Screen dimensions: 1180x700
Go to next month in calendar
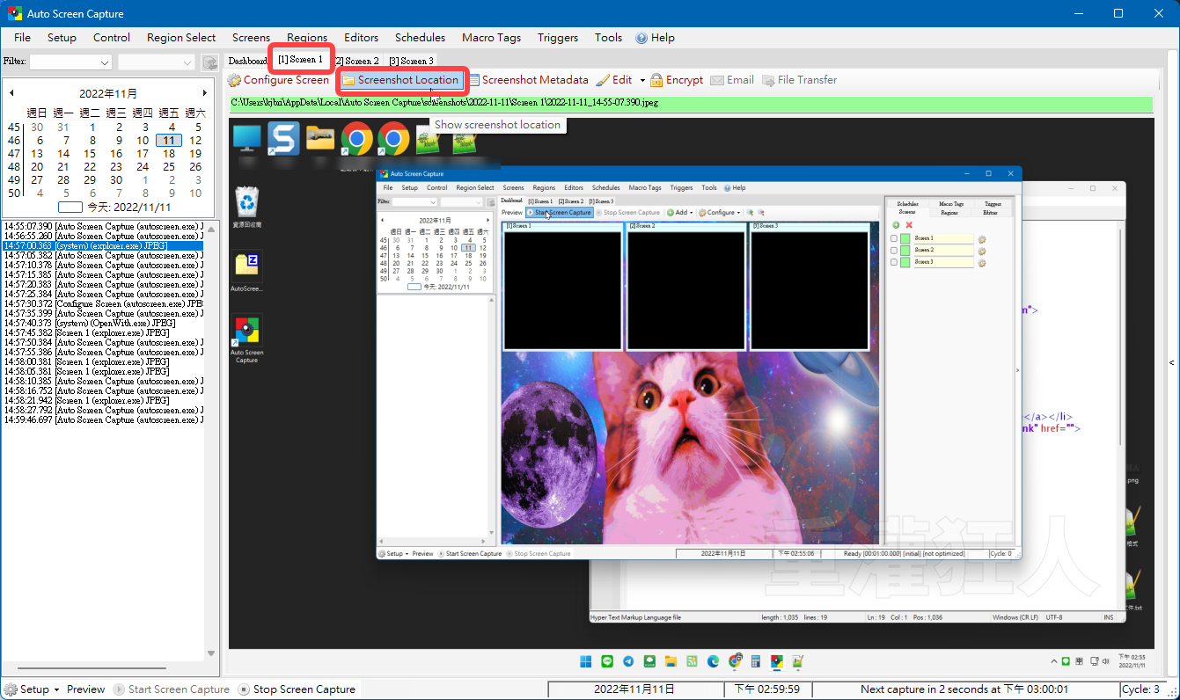pos(205,93)
